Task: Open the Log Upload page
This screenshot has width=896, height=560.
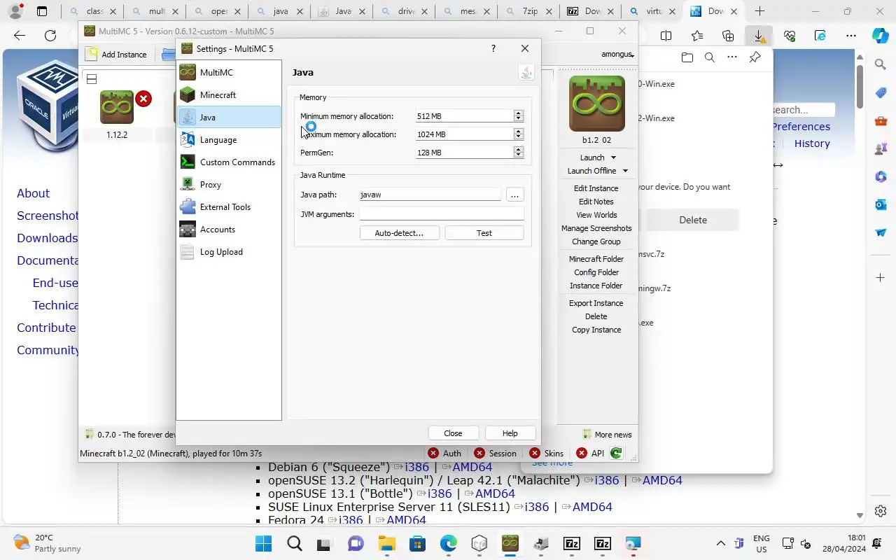Action: tap(229, 251)
